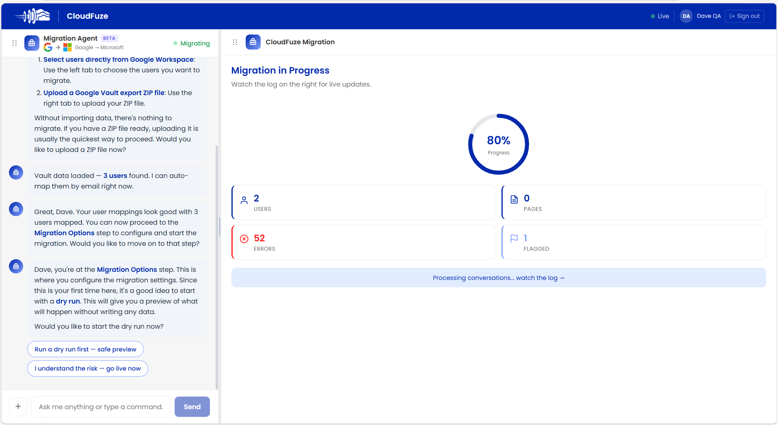Click the chat panel scrollbar
The image size is (778, 425).
(217, 267)
